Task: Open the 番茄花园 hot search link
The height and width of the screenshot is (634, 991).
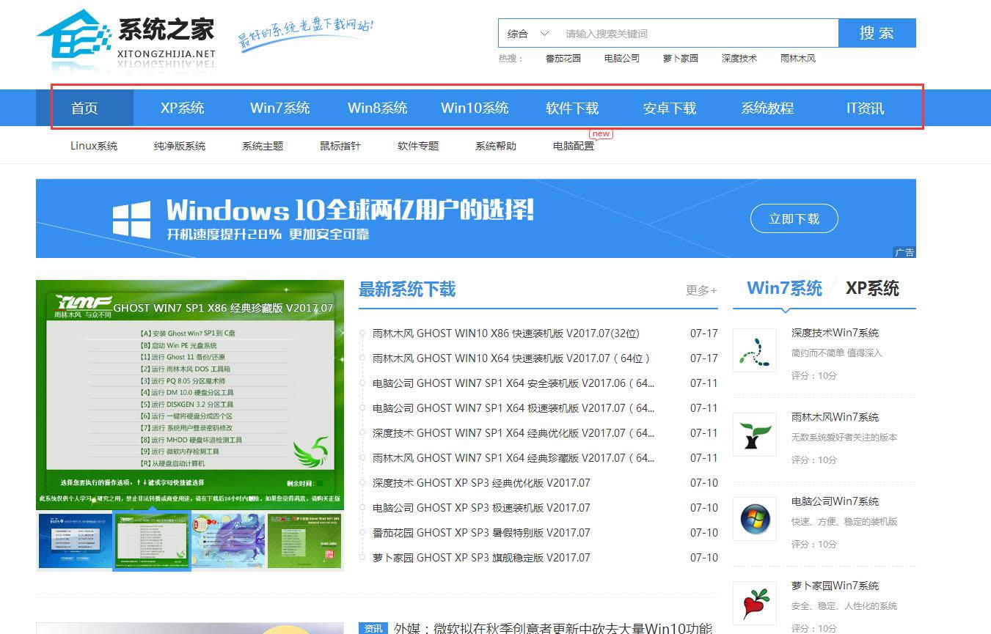Action: click(x=563, y=58)
